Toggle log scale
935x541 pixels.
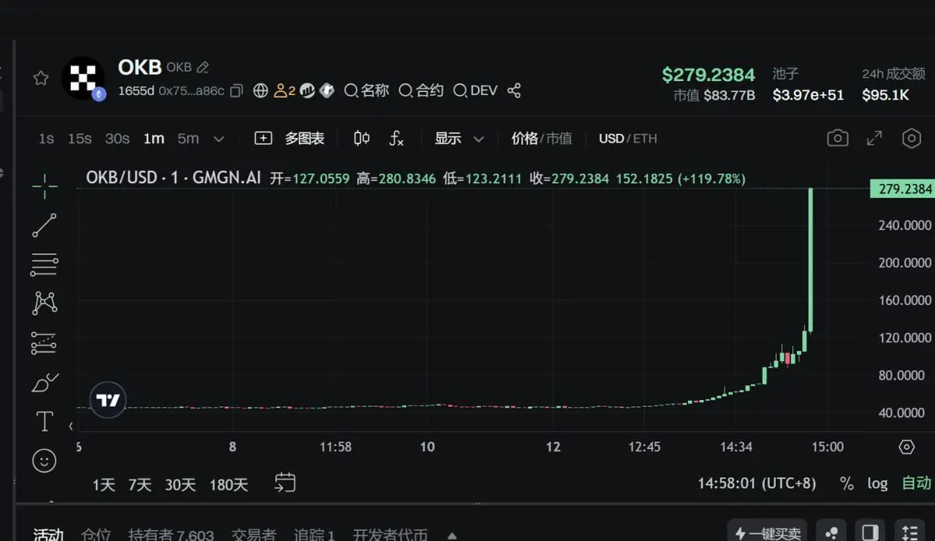877,483
